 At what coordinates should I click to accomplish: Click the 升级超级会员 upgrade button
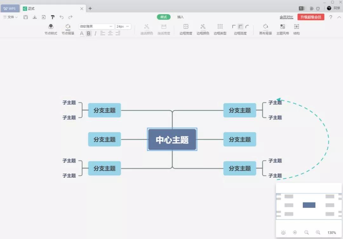tap(311, 17)
